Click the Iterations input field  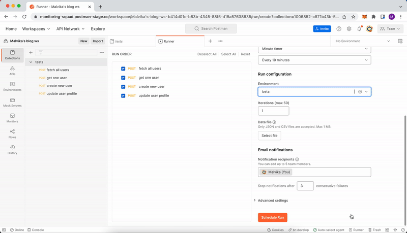pyautogui.click(x=273, y=111)
